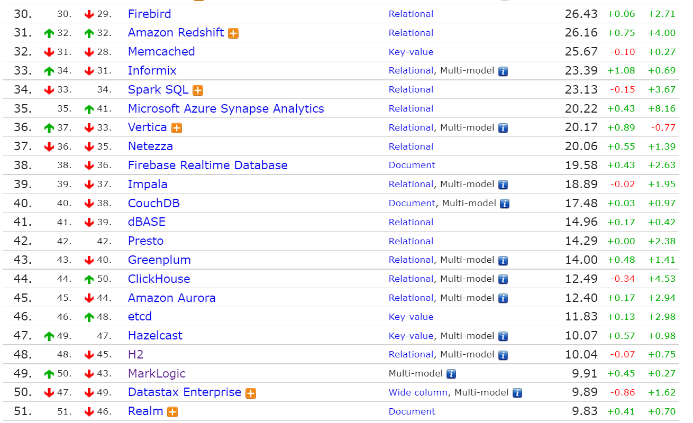693x423 pixels.
Task: Open the Relational link in the dBASE row
Action: 411,222
